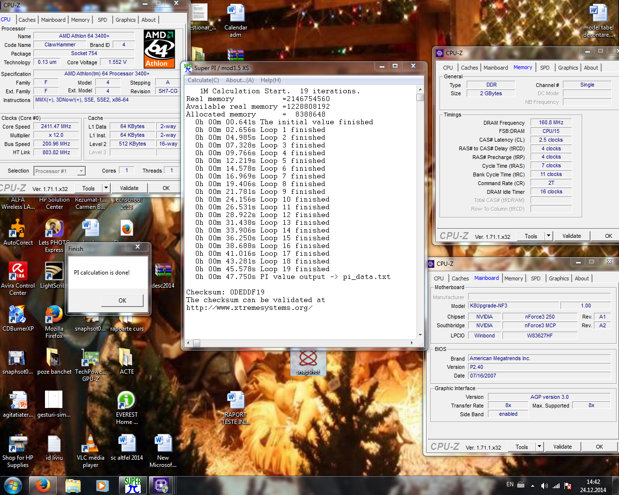Click Tools button in Memory CPU-Z window
The height and width of the screenshot is (495, 619).
[531, 236]
